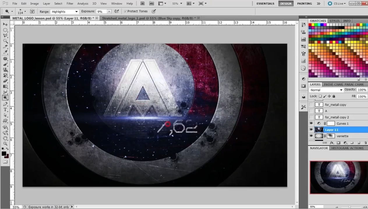Show the for_metall copy layer

click(x=311, y=105)
